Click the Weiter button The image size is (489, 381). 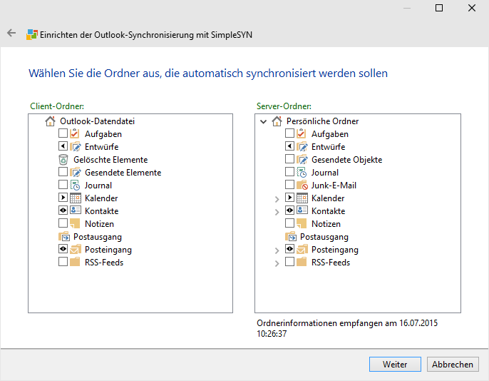(x=395, y=364)
